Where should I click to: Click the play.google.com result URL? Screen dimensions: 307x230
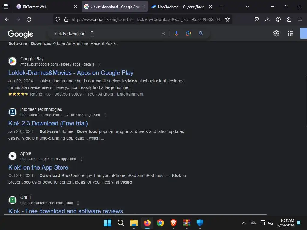coord(57,64)
